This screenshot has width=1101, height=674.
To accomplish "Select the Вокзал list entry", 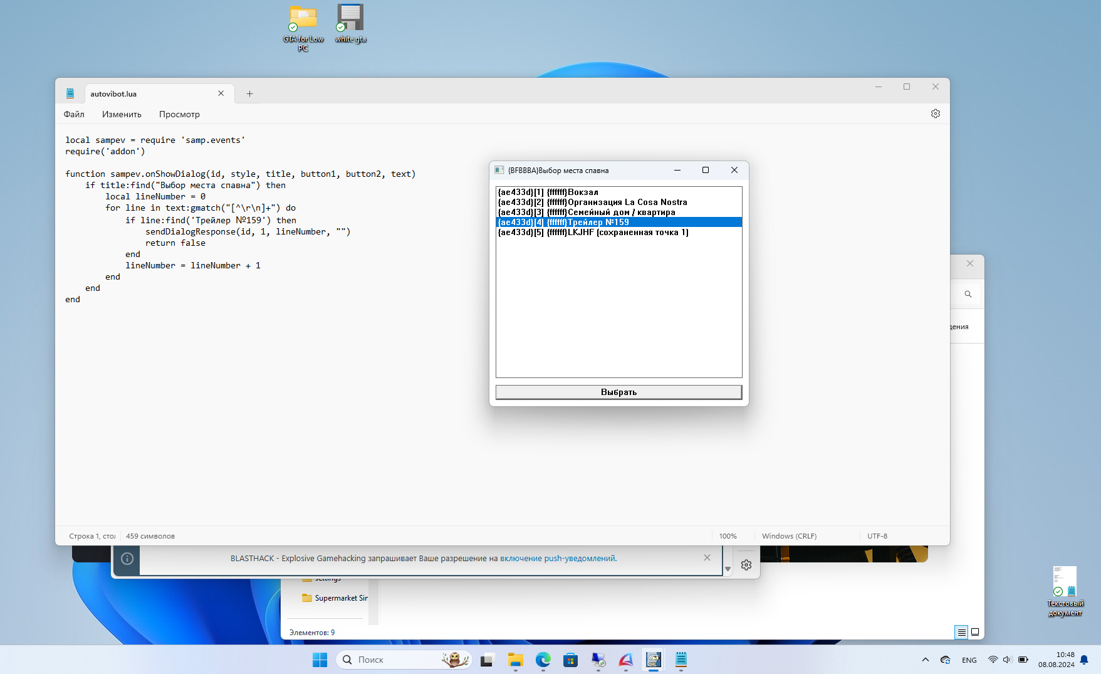I will 583,192.
